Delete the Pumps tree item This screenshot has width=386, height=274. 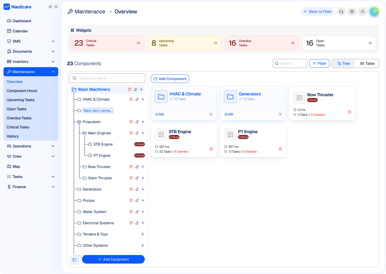click(x=131, y=200)
